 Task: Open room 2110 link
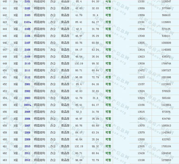point(27,64)
